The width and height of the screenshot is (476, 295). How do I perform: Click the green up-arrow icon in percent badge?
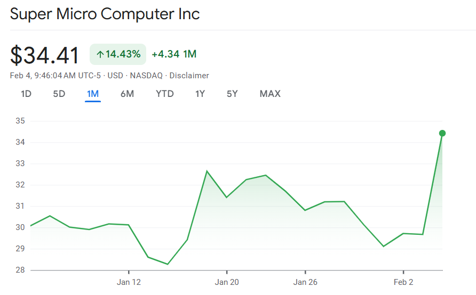click(100, 54)
